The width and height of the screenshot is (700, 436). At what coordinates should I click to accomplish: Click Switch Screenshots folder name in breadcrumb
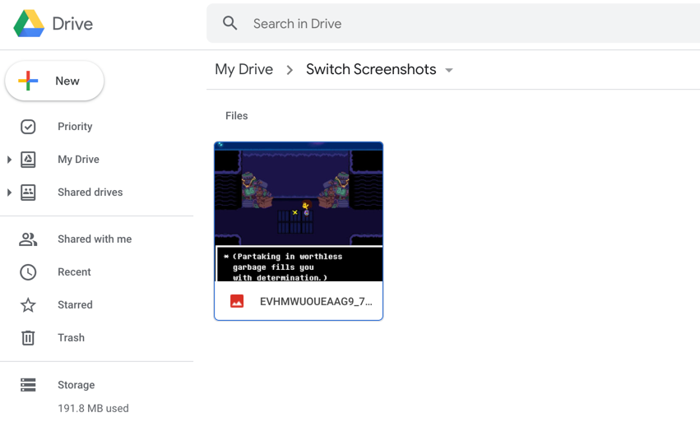point(371,70)
